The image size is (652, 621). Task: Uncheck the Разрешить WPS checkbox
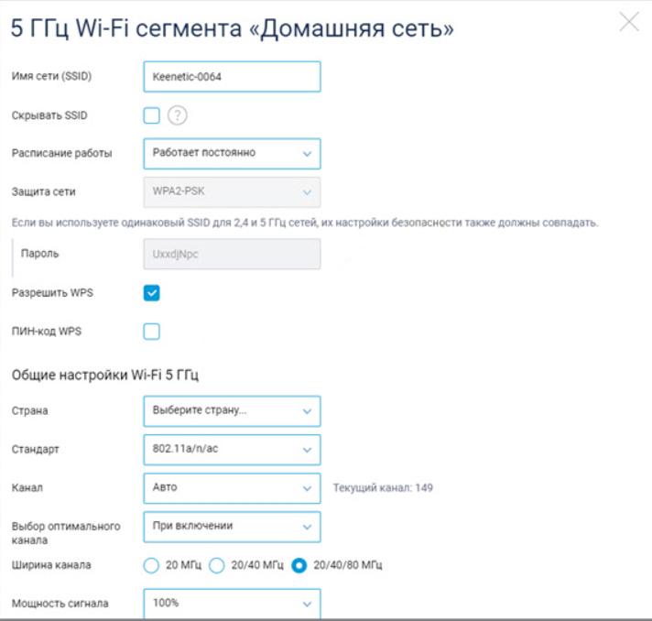point(151,293)
